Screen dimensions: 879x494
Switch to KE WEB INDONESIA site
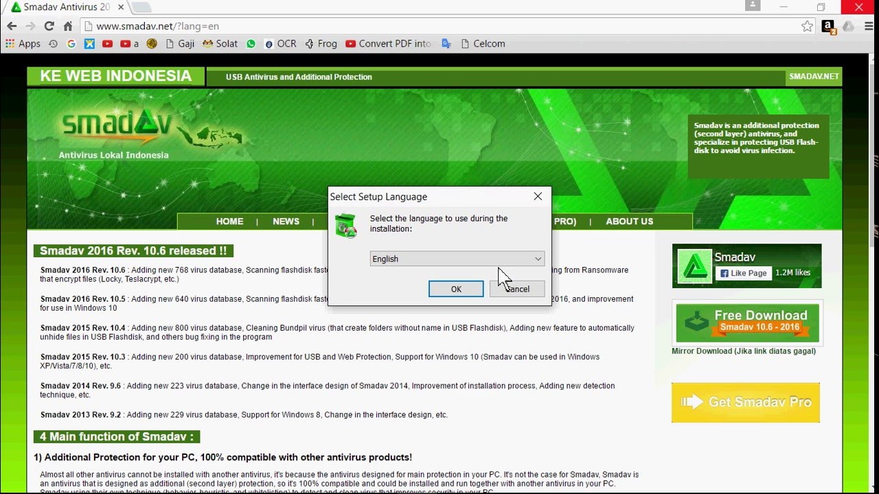115,76
